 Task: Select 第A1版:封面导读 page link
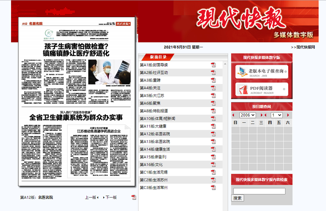tap(154, 65)
